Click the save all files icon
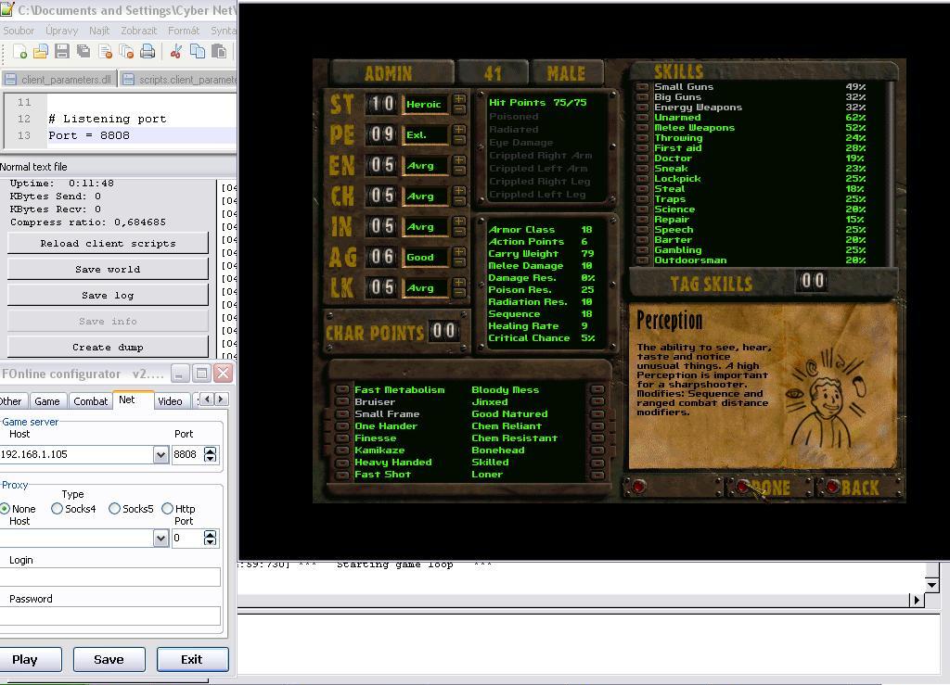Image resolution: width=950 pixels, height=685 pixels. 83,52
